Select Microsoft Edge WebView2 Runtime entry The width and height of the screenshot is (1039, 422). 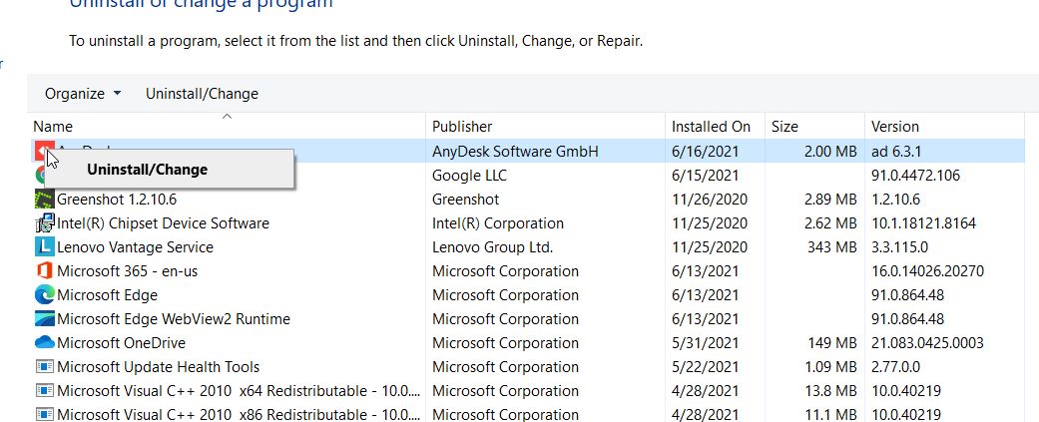[x=174, y=318]
